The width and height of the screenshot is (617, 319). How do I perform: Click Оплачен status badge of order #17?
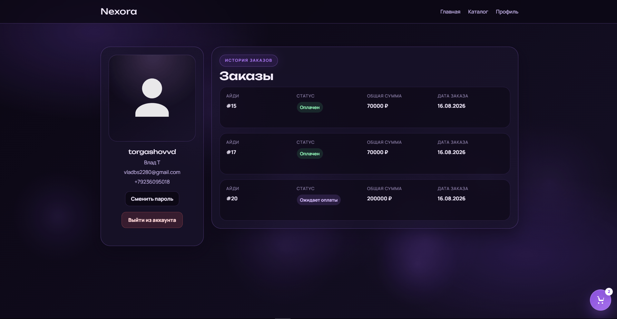tap(309, 154)
